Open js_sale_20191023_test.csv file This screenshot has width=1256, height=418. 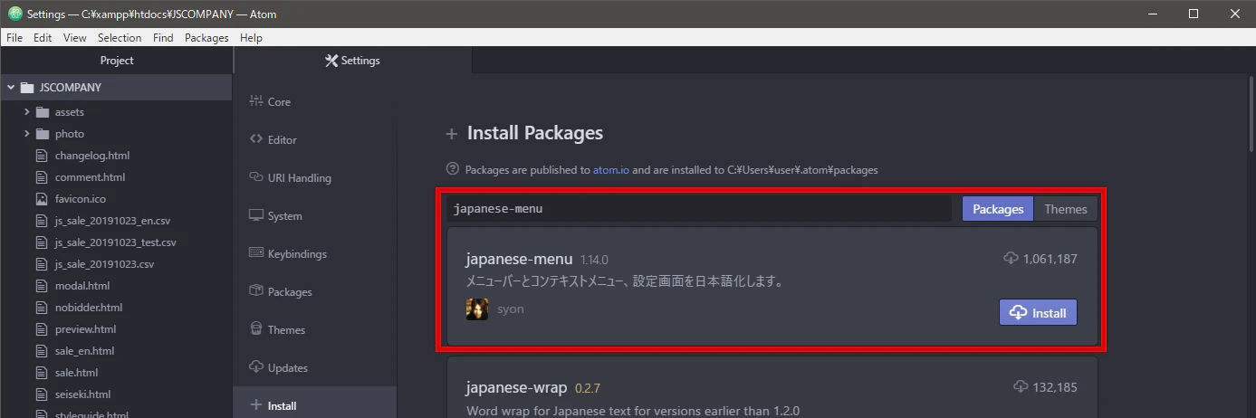point(116,242)
